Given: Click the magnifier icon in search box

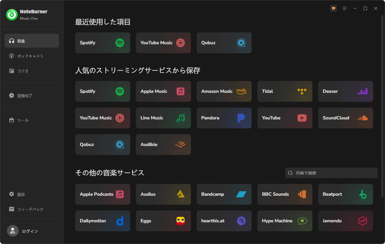Looking at the screenshot, I should [x=290, y=173].
